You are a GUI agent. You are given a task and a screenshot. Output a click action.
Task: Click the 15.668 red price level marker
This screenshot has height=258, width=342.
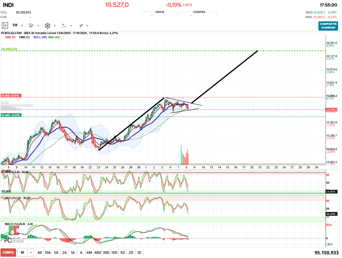(10, 96)
